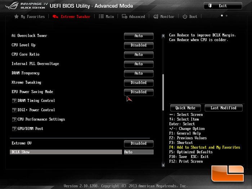252x189 pixels.
Task: Click the ROG logo in the header
Action: click(x=12, y=6)
